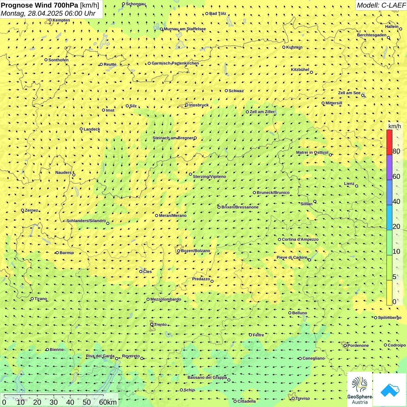The image size is (407, 407).
Task: Click the Hallein location marker
Action: [x=401, y=29]
